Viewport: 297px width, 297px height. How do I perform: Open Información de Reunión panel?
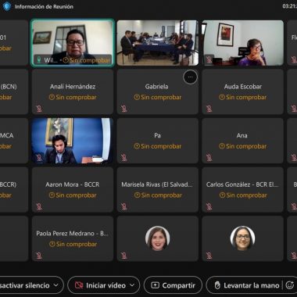44,6
